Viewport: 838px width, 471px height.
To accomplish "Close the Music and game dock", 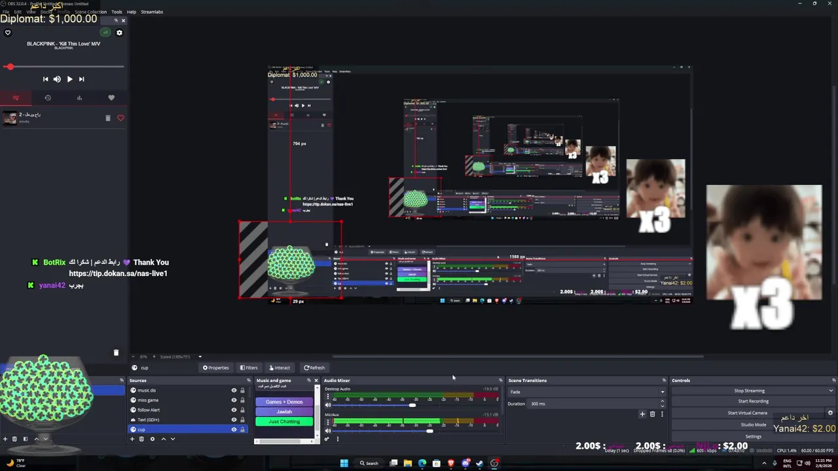I will 316,380.
